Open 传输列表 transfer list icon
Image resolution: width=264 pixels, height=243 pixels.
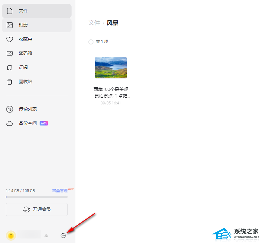coord(10,109)
